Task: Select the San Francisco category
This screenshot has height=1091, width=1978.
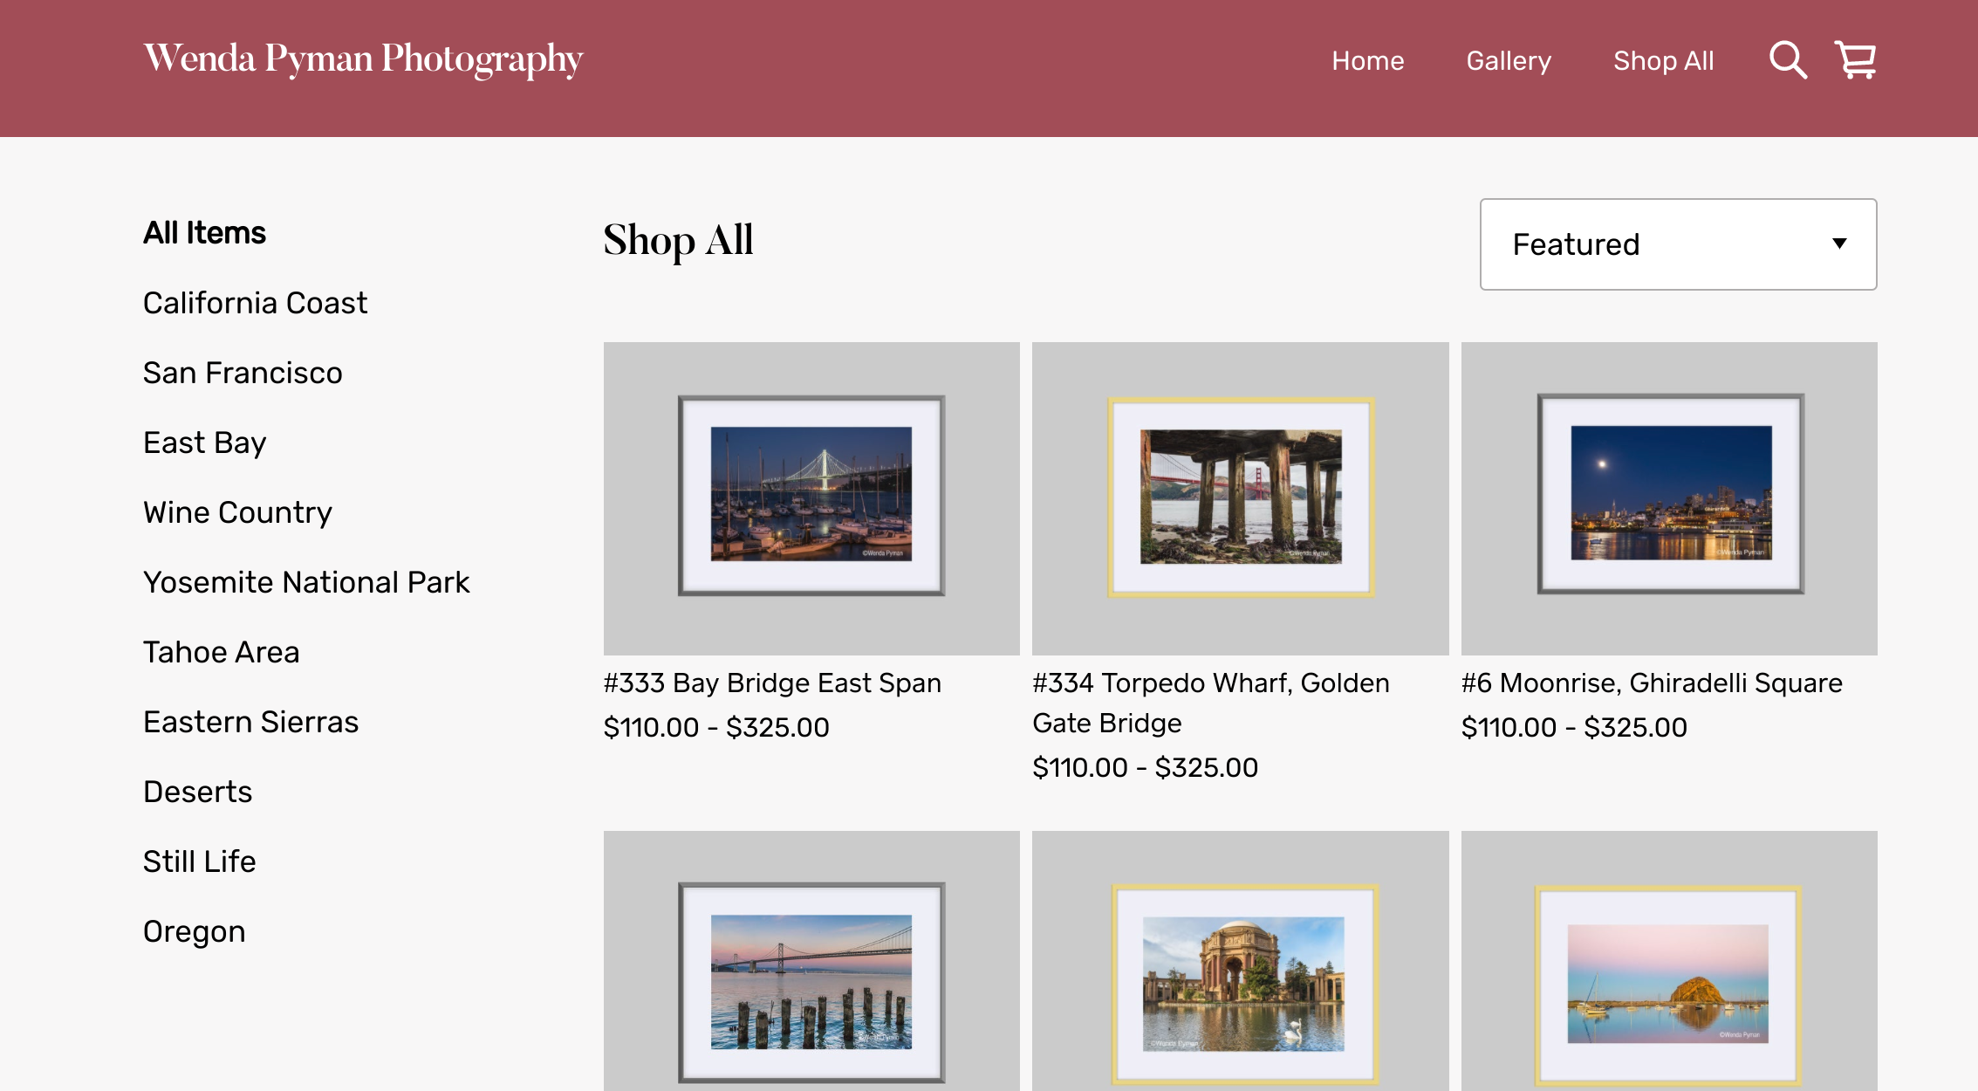Action: pyautogui.click(x=243, y=373)
